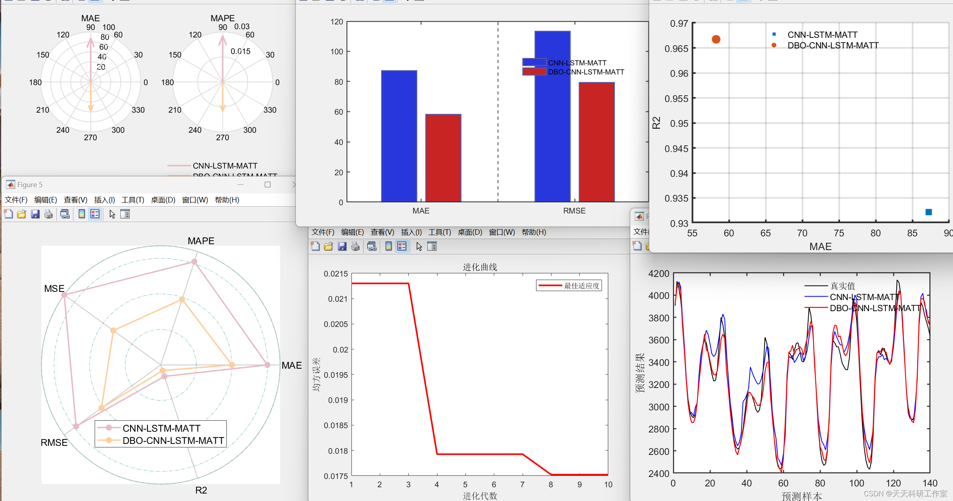Open file icon in Figure 5 toolbar
The width and height of the screenshot is (953, 501).
click(21, 214)
